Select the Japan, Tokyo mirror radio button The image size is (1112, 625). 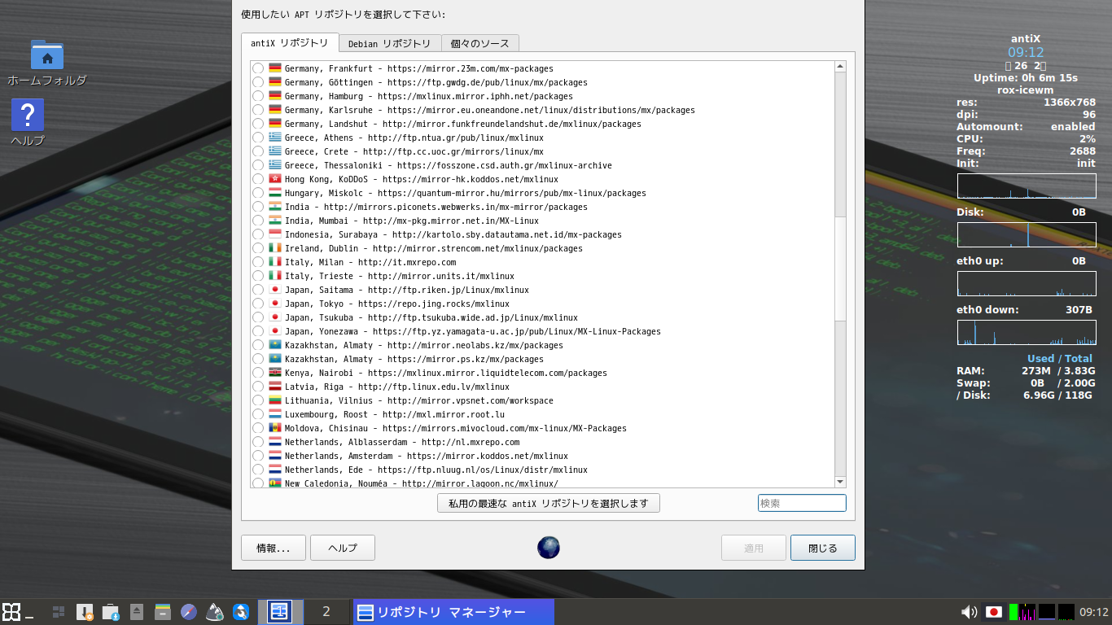coord(258,304)
